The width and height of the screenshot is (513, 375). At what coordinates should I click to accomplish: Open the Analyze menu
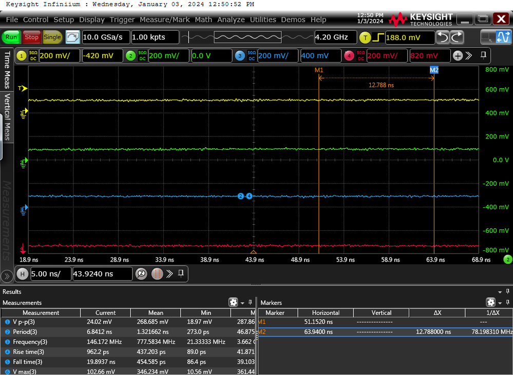pos(231,19)
